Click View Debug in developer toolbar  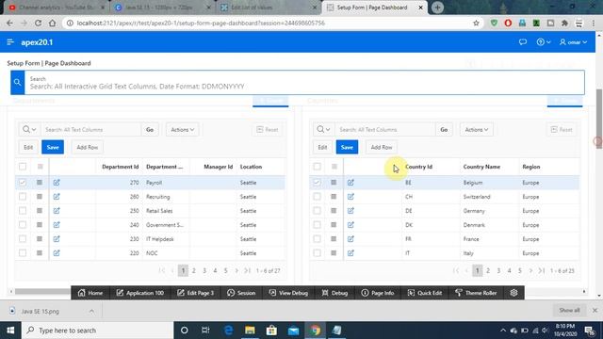tap(288, 293)
